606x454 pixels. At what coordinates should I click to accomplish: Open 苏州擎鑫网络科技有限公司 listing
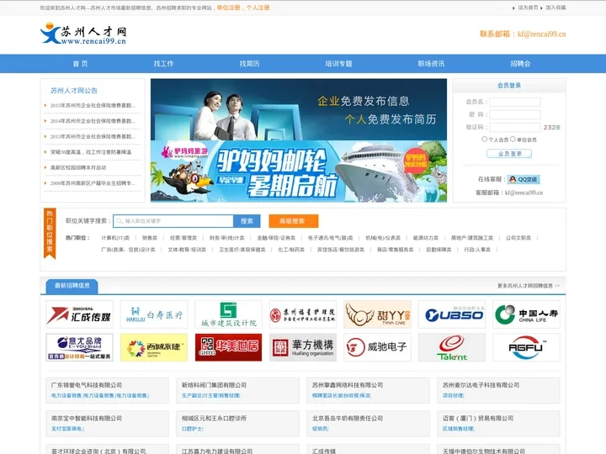[x=348, y=385]
